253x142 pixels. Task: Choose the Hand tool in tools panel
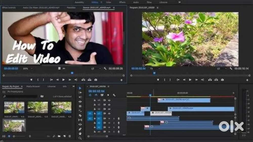pyautogui.click(x=80, y=133)
